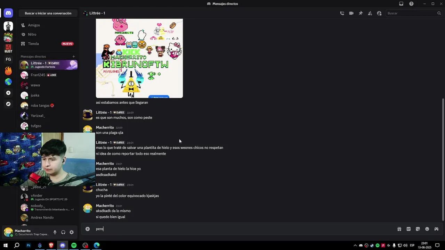Click text 'yo la pinté del color equivocado kjaskjas'
This screenshot has height=250, width=445.
click(127, 196)
